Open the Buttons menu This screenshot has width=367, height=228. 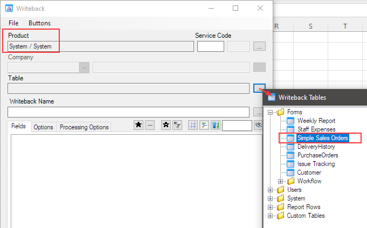click(39, 23)
